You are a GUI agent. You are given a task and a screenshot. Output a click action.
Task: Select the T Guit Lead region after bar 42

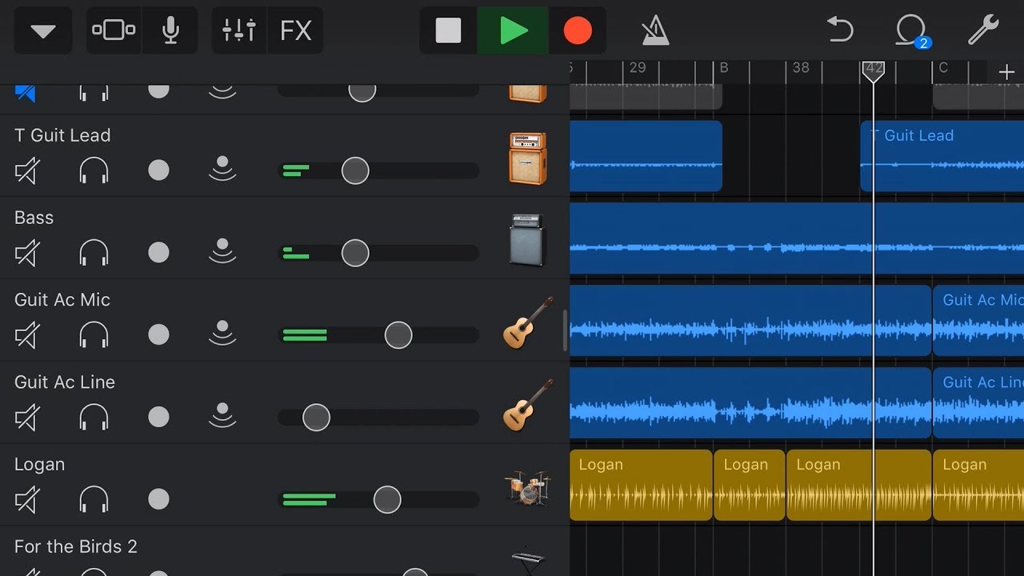942,156
